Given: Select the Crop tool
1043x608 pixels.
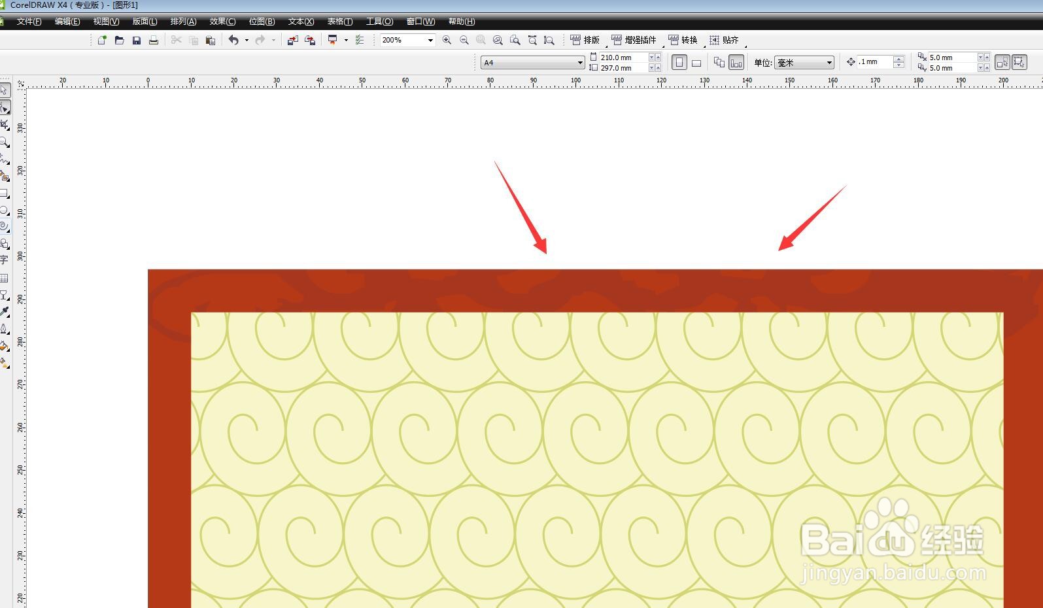Looking at the screenshot, I should [5, 124].
